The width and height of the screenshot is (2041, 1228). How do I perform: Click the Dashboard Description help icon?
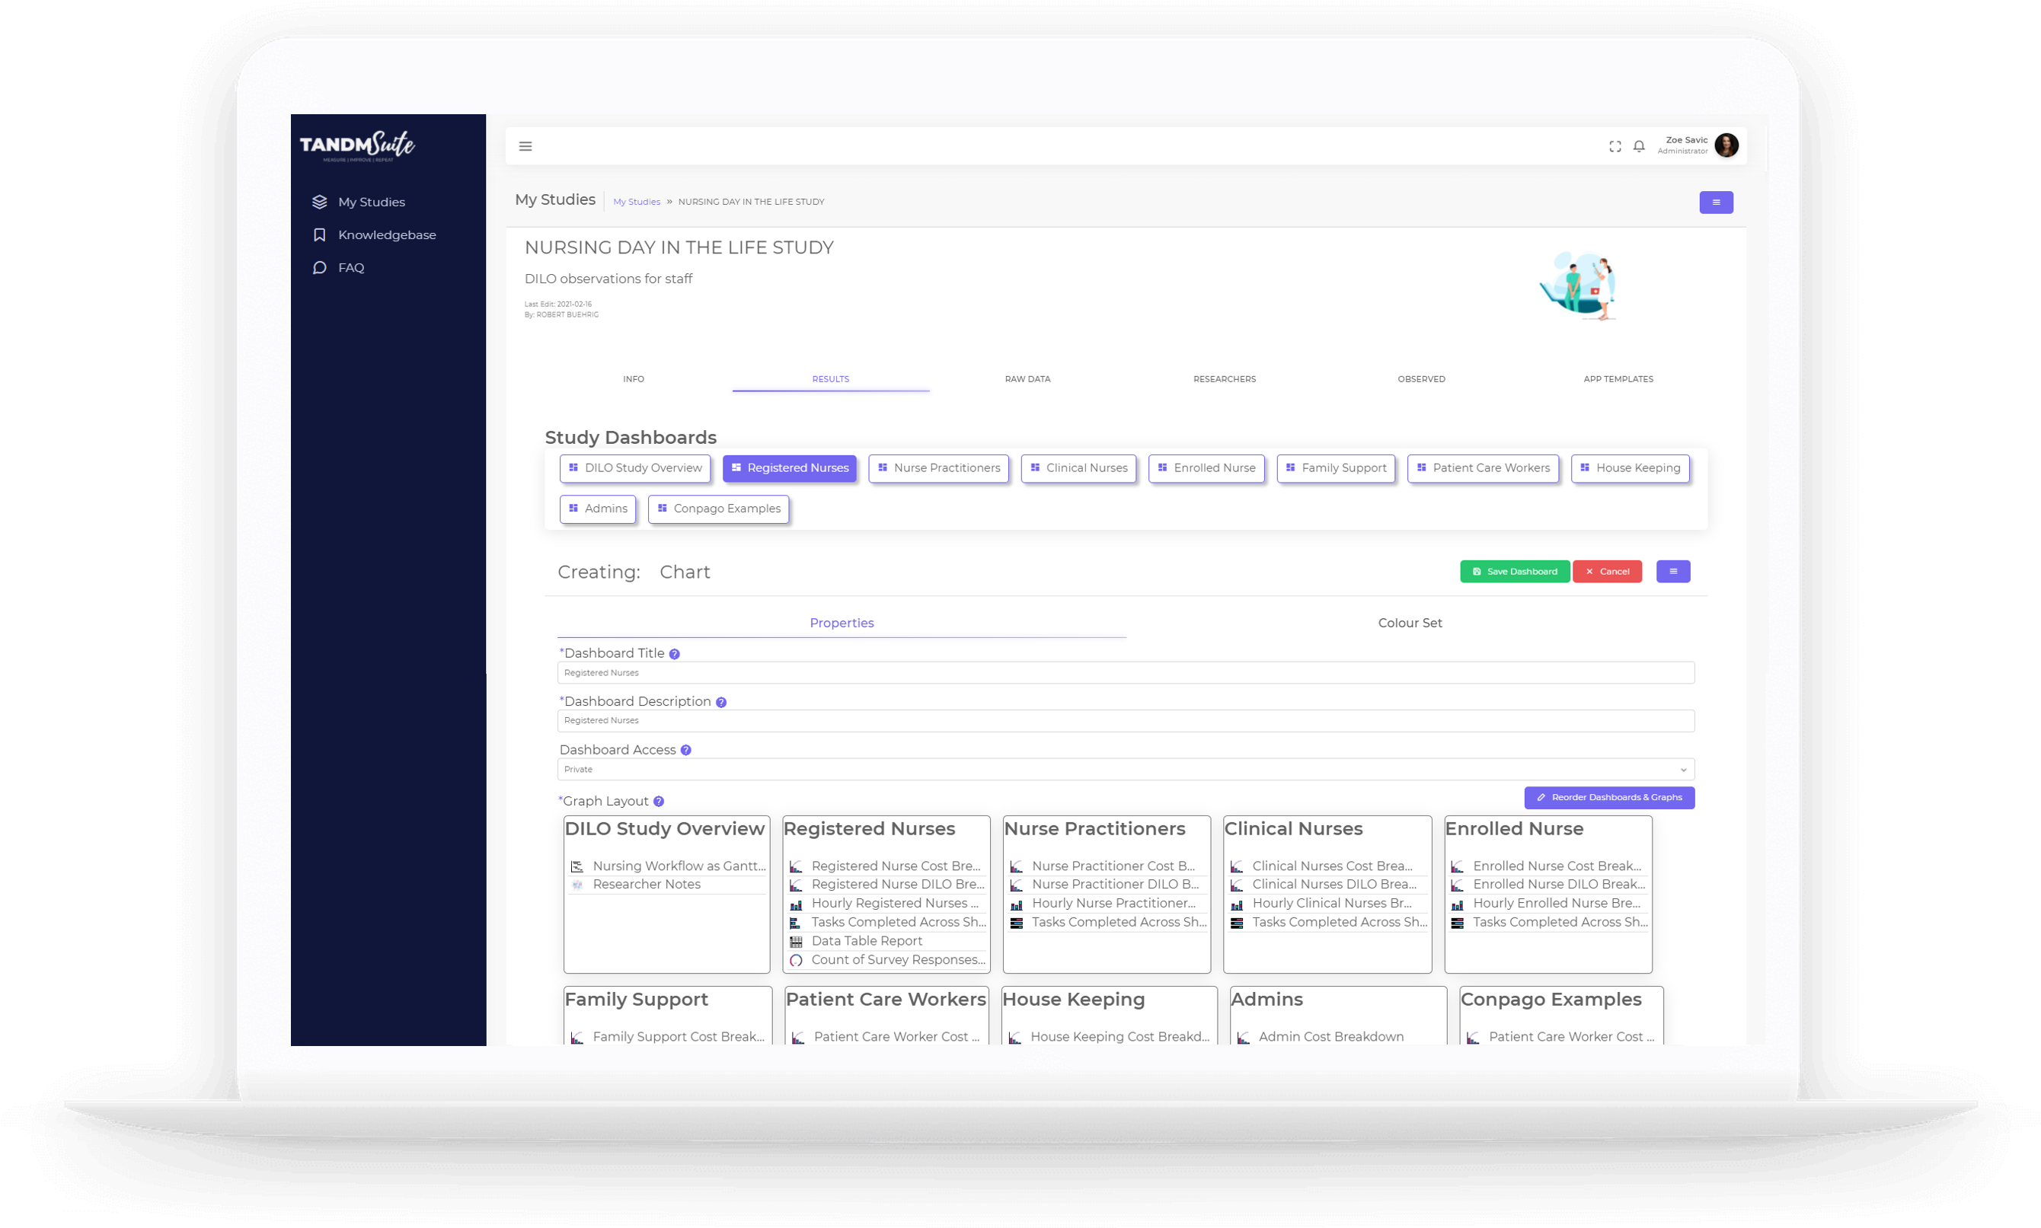pos(721,703)
